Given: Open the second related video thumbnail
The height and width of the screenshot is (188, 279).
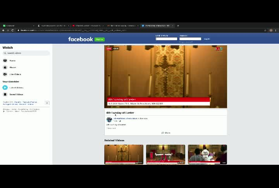Looking at the screenshot, I should click(166, 154).
